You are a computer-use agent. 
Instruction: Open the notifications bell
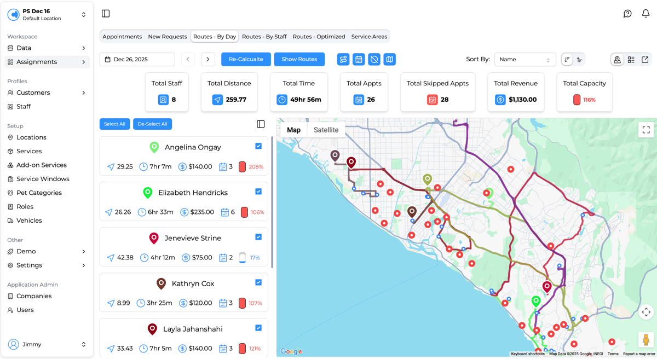(x=646, y=14)
